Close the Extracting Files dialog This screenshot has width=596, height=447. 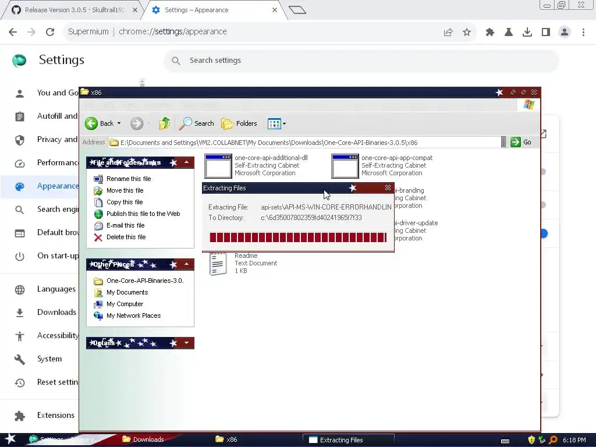coord(388,188)
